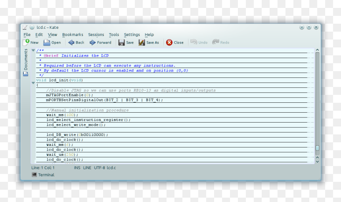Click lcd.c filename in status bar
The height and width of the screenshot is (202, 341).
111,168
